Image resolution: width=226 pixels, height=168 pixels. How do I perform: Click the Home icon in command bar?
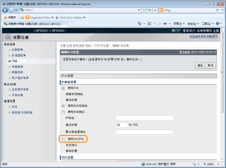click(x=139, y=24)
